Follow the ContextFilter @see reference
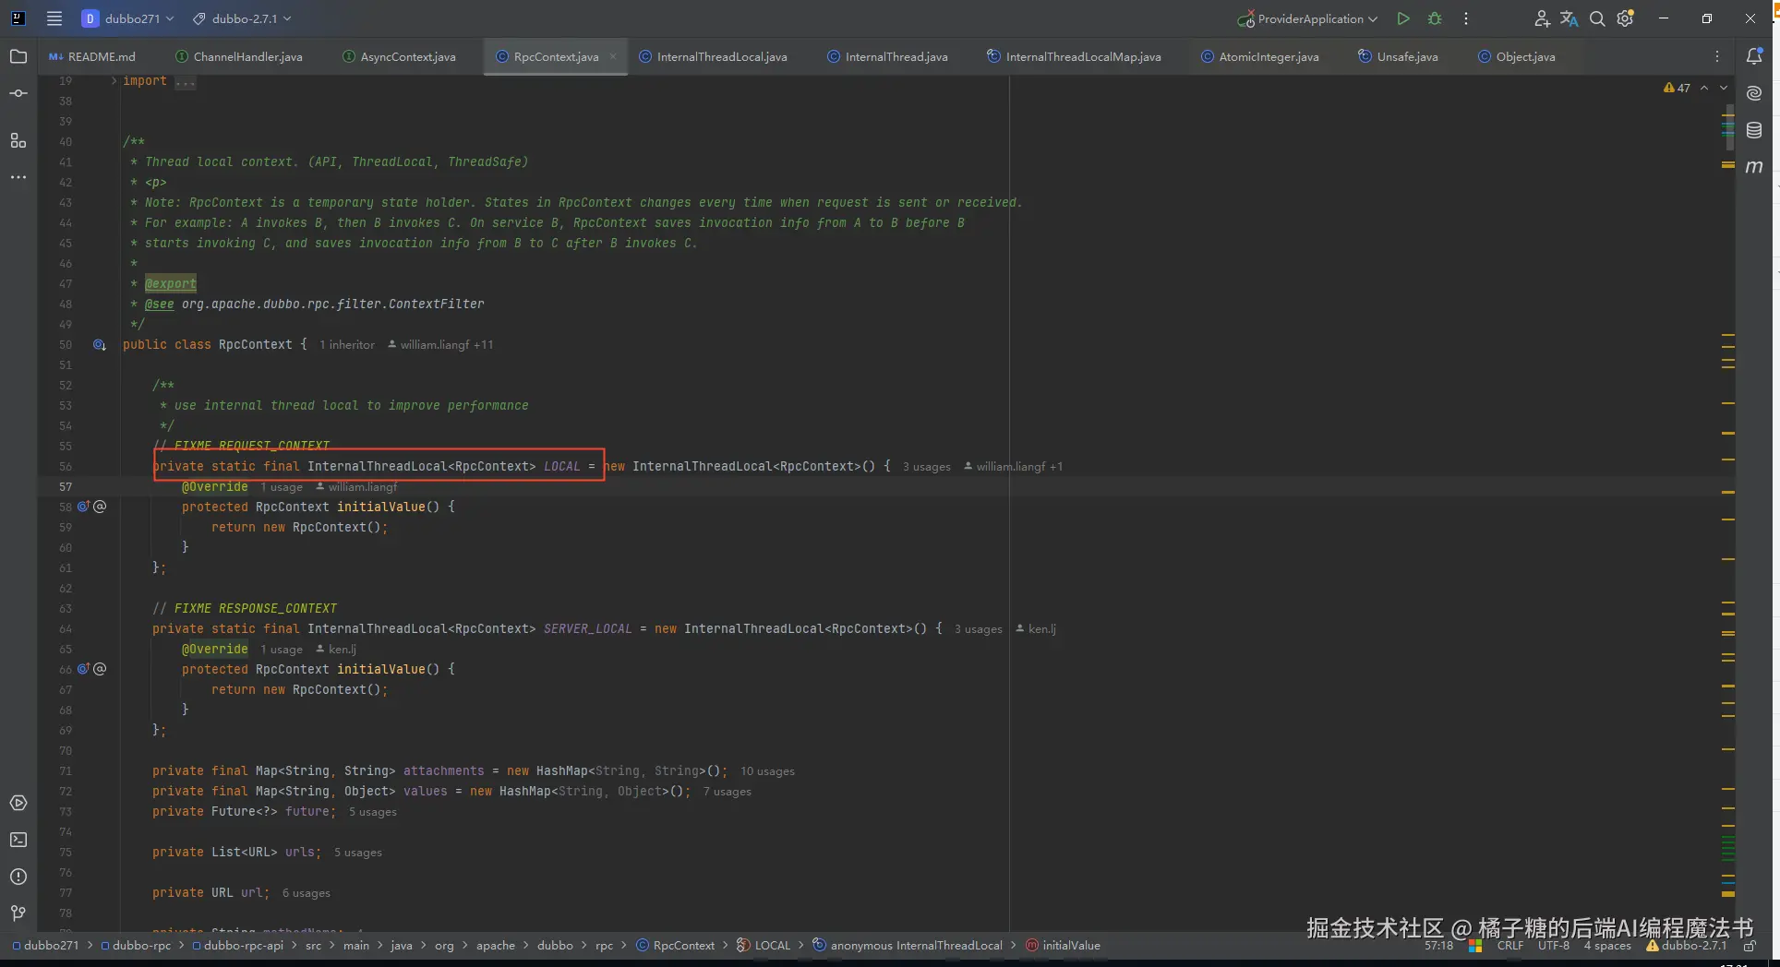 click(332, 304)
